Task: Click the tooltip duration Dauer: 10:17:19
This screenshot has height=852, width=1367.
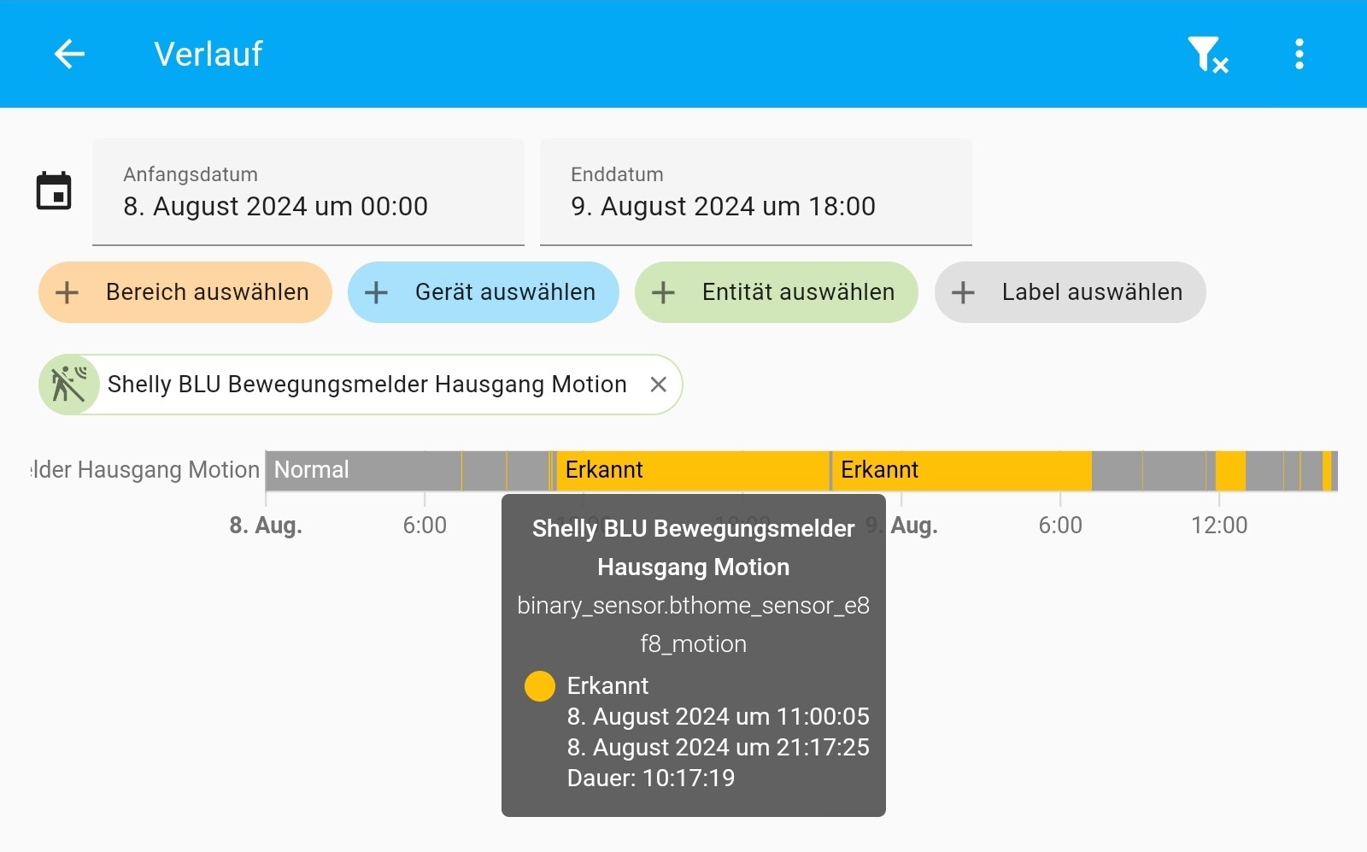Action: coord(651,778)
